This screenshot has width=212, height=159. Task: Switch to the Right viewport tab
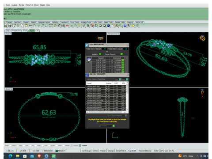(x=32, y=30)
